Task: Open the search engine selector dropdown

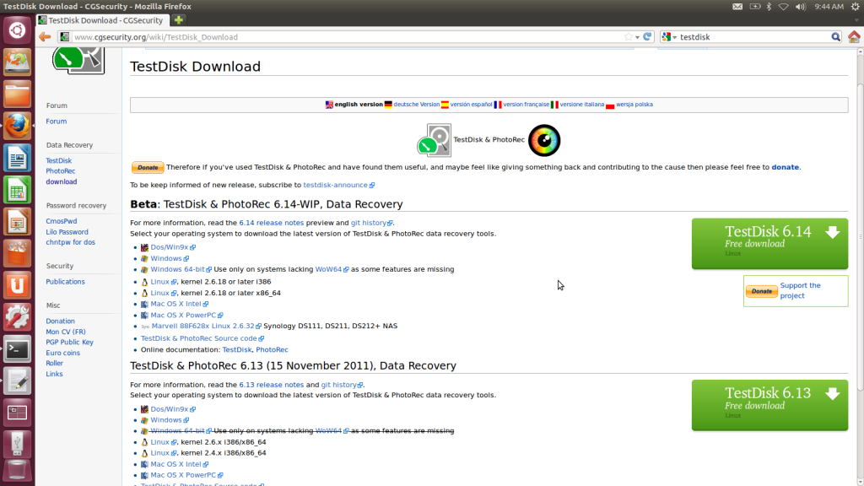Action: click(x=669, y=37)
